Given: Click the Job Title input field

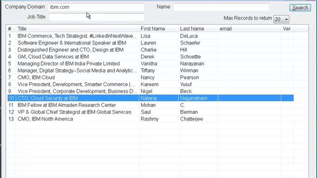Looking at the screenshot, I should coord(97,17).
